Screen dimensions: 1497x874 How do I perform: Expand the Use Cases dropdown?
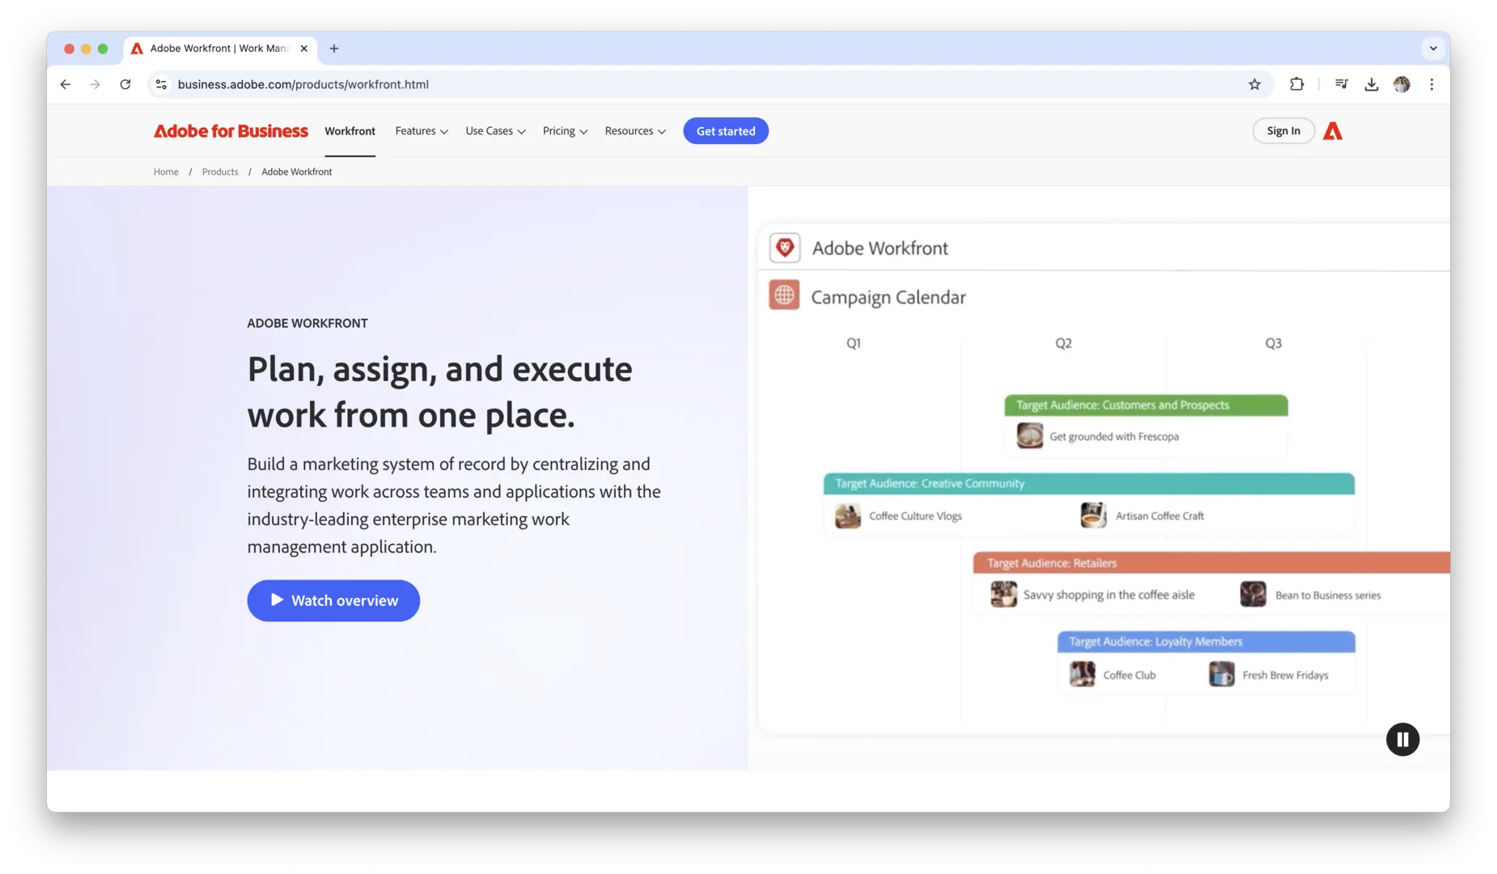(495, 131)
